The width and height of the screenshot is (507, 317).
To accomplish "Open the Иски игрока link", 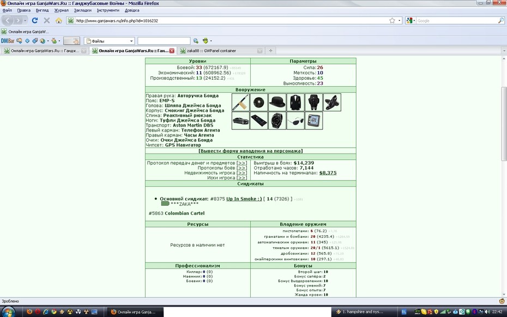I will 242,178.
